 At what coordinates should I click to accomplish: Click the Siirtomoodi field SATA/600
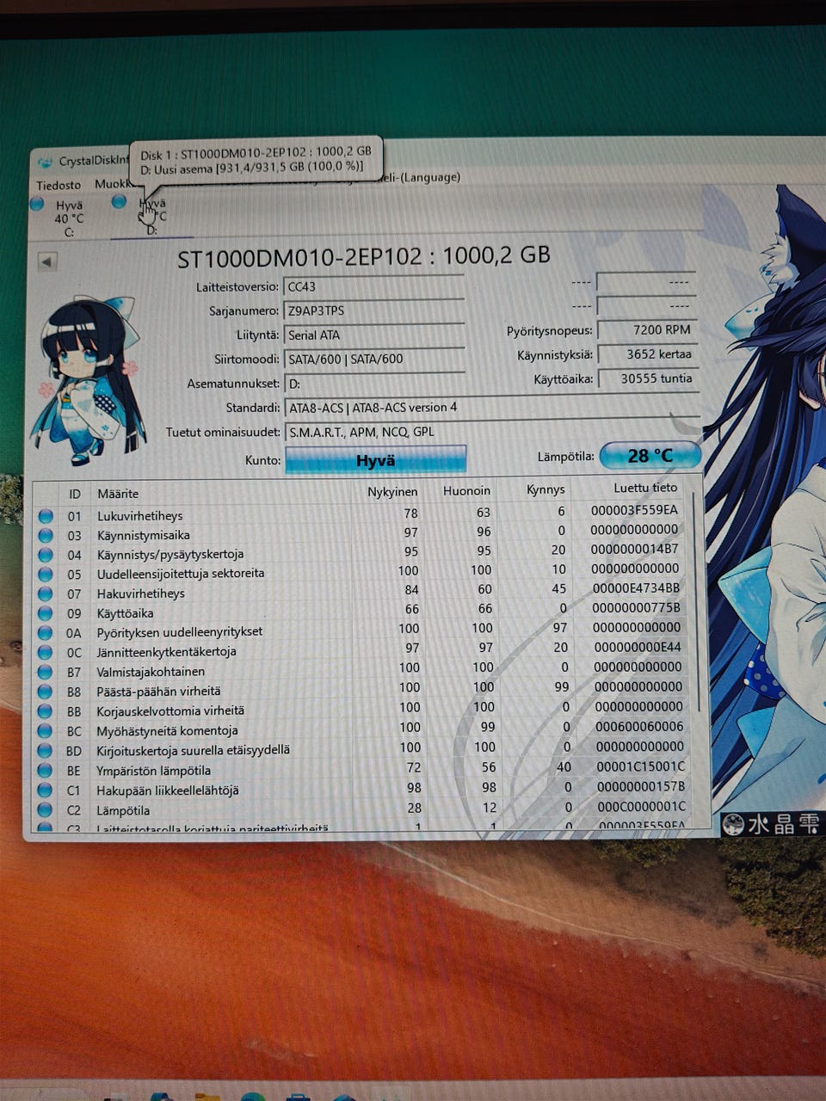click(373, 359)
